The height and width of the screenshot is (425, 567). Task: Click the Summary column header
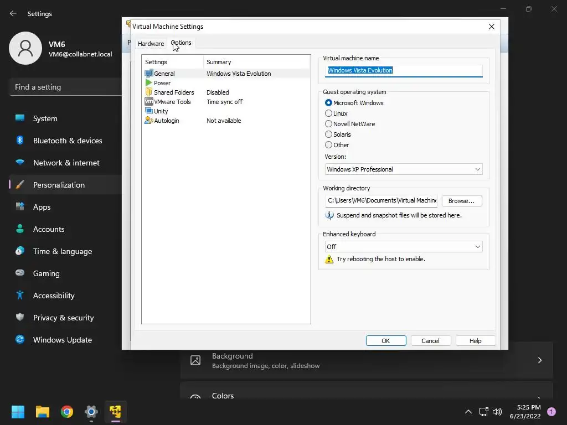[x=257, y=62]
